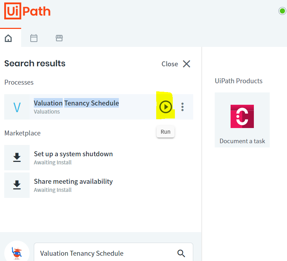Click the V process letter tile
This screenshot has height=261, width=287.
pyautogui.click(x=17, y=107)
